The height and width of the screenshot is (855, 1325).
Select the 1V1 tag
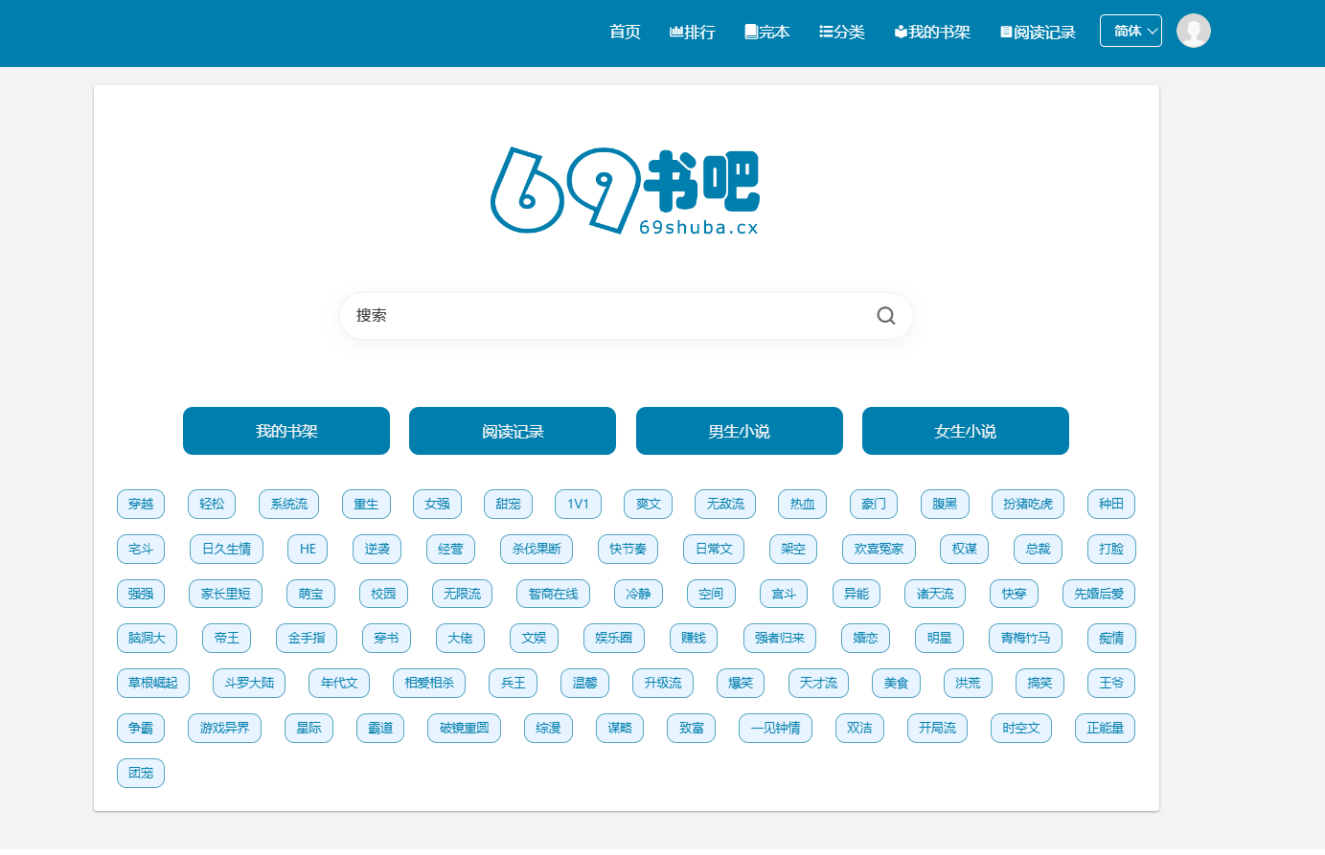coord(578,504)
